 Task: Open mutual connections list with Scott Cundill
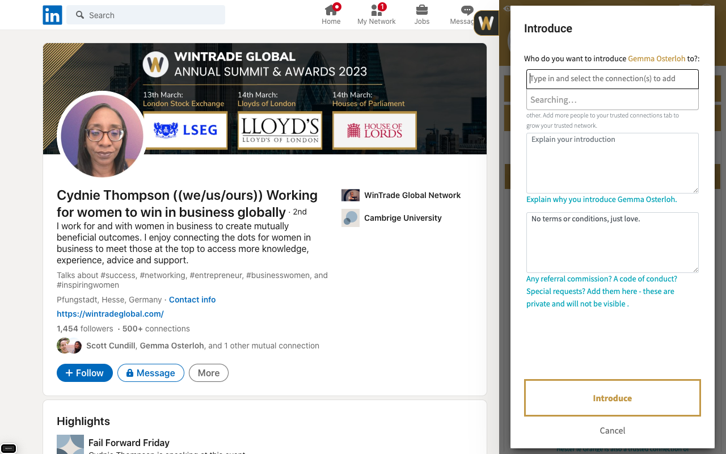[x=202, y=346]
